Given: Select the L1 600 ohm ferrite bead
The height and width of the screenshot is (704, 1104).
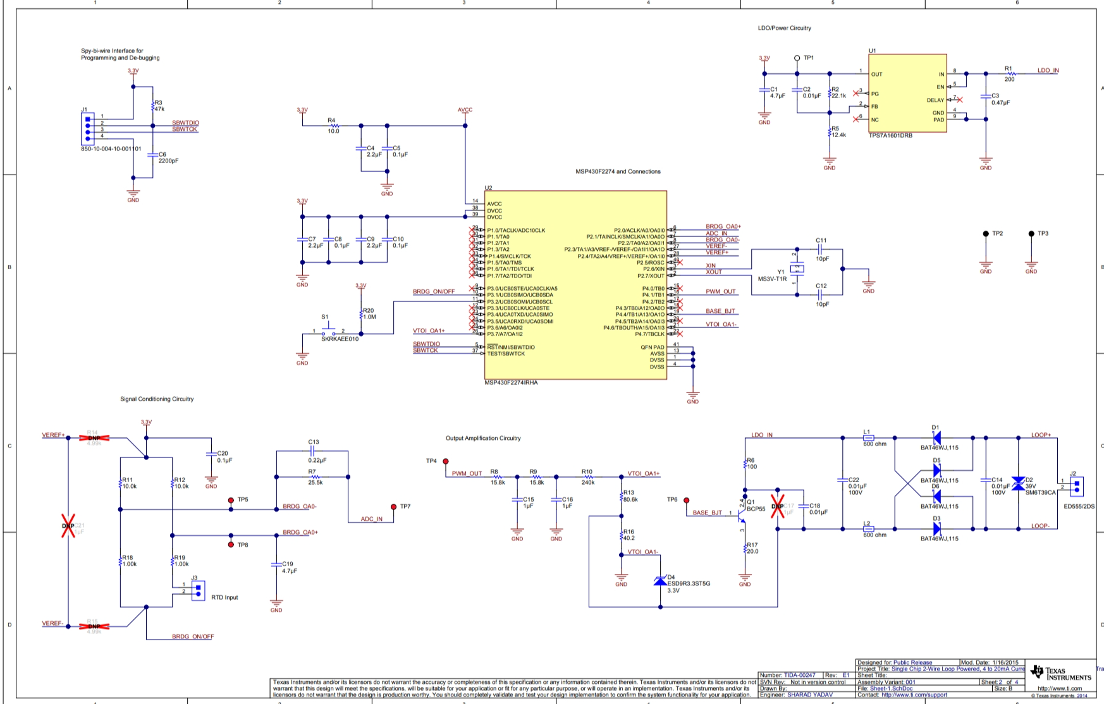Looking at the screenshot, I should (868, 437).
